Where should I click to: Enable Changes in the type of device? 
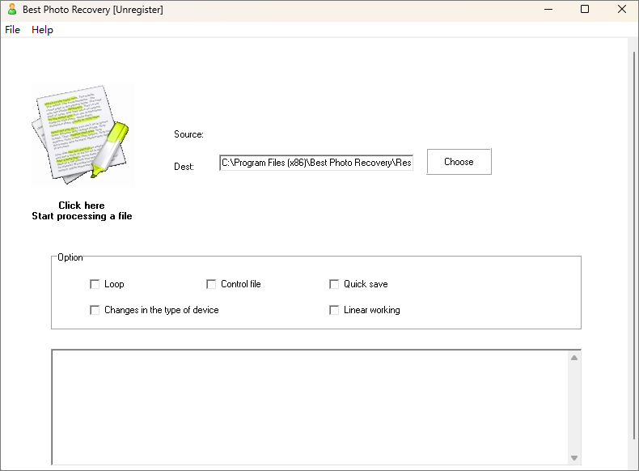95,310
